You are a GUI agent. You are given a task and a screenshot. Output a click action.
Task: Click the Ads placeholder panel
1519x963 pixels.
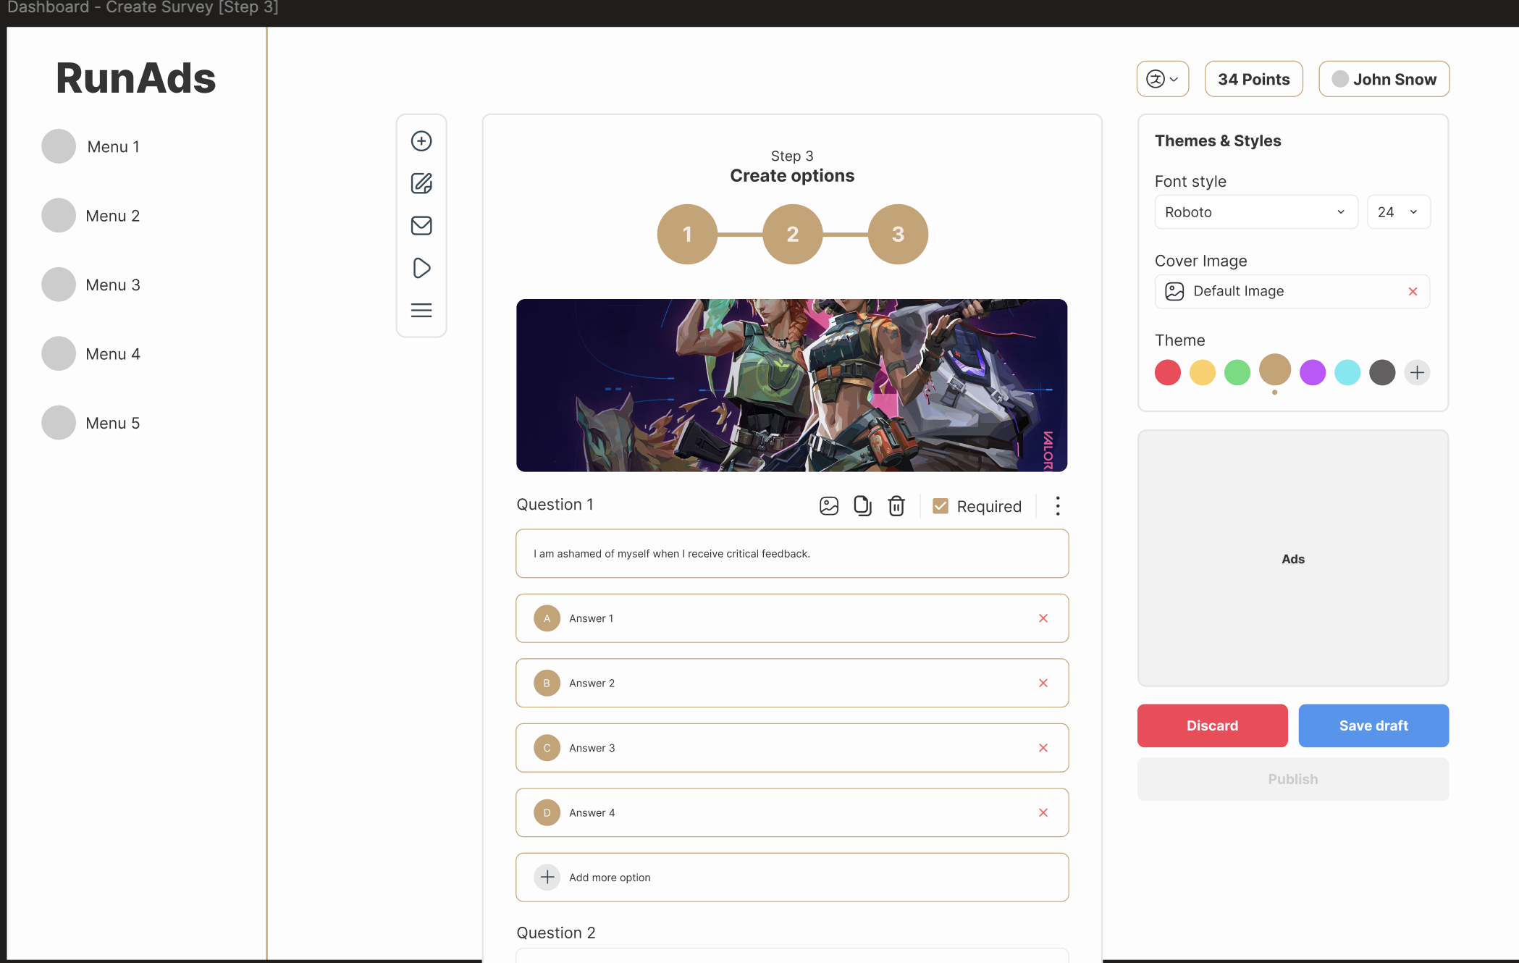[x=1293, y=558]
